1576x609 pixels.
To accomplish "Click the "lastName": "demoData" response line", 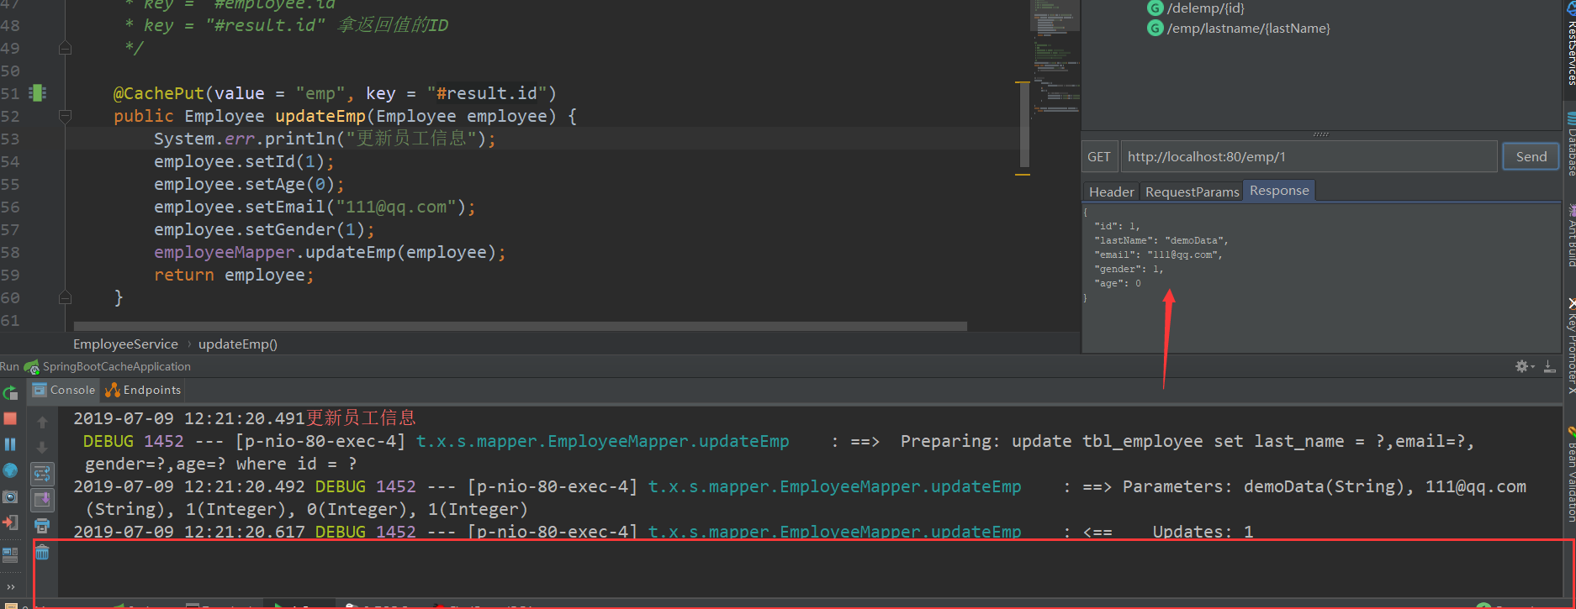I will pos(1161,240).
